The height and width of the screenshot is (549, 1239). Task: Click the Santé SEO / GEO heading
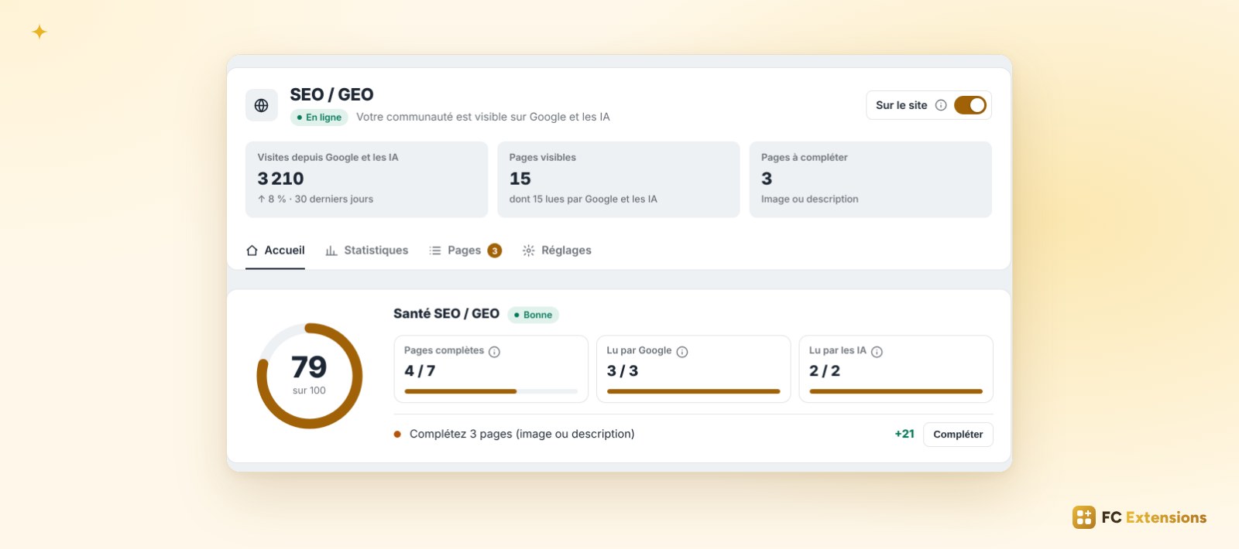coord(446,314)
